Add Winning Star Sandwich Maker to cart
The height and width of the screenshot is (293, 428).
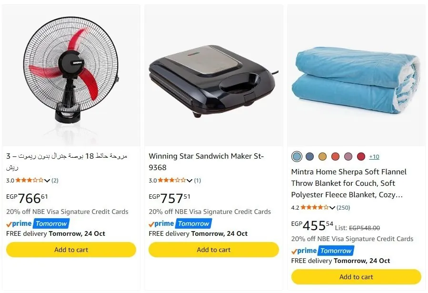tap(214, 250)
